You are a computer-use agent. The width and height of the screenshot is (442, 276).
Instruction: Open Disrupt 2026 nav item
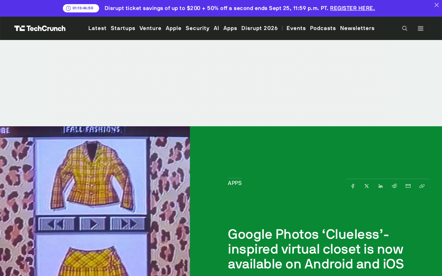pos(260,28)
